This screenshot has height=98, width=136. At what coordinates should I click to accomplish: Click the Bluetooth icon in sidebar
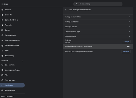(x=2, y=15)
